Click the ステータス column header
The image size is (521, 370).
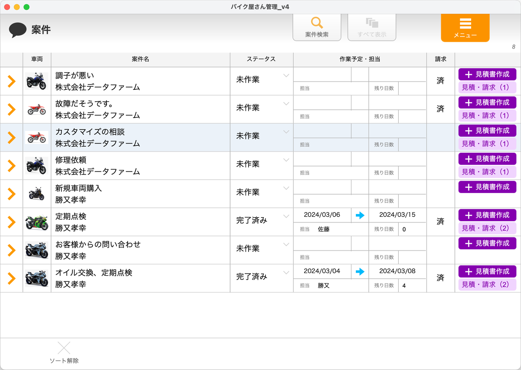click(x=261, y=59)
